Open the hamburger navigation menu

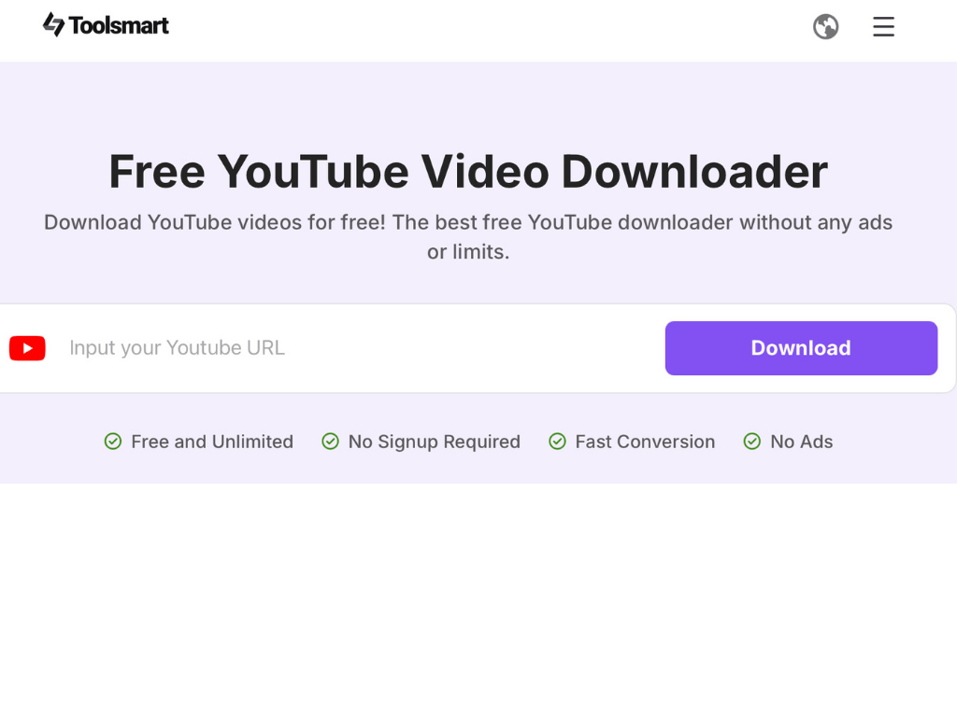click(x=883, y=27)
